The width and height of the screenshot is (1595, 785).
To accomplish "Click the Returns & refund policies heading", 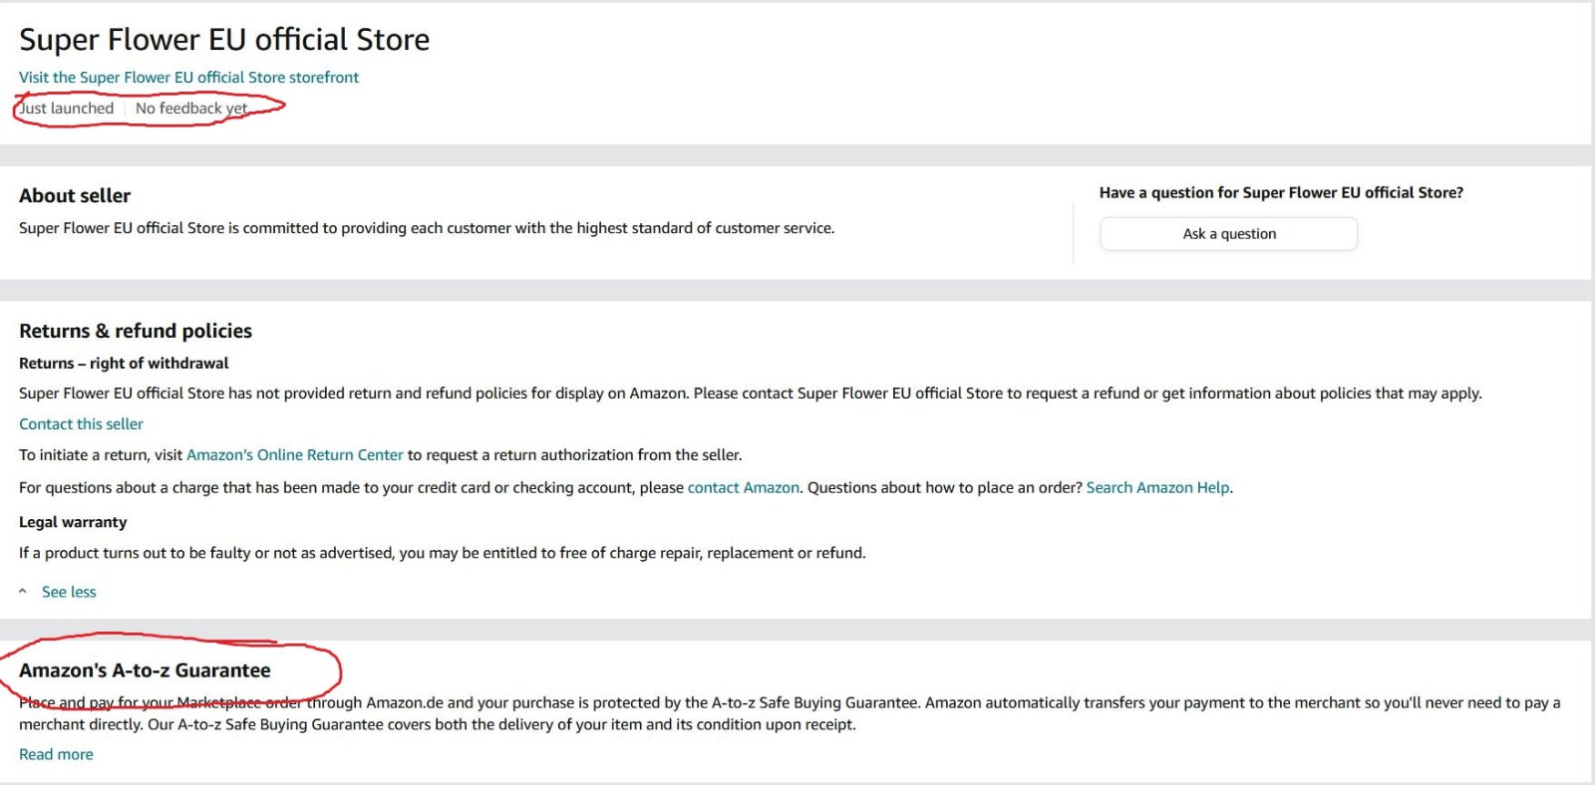I will (x=136, y=331).
